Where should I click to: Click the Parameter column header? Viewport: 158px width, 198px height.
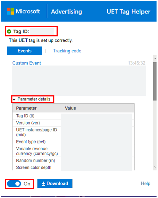pyautogui.click(x=26, y=108)
